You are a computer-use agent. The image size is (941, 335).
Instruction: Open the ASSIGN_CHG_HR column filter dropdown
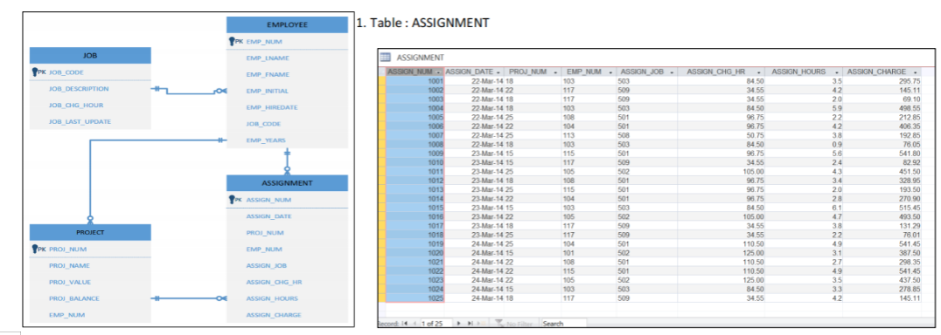tap(759, 72)
